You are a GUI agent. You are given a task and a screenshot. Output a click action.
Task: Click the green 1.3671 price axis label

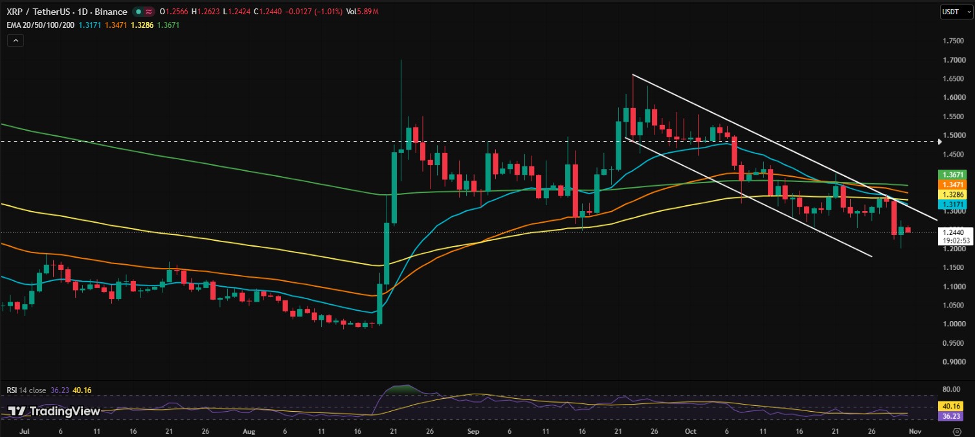(952, 175)
